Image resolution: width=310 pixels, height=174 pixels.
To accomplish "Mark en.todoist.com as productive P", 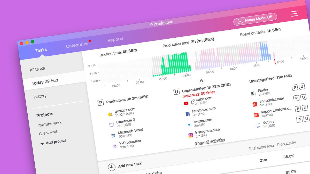I will click(296, 98).
